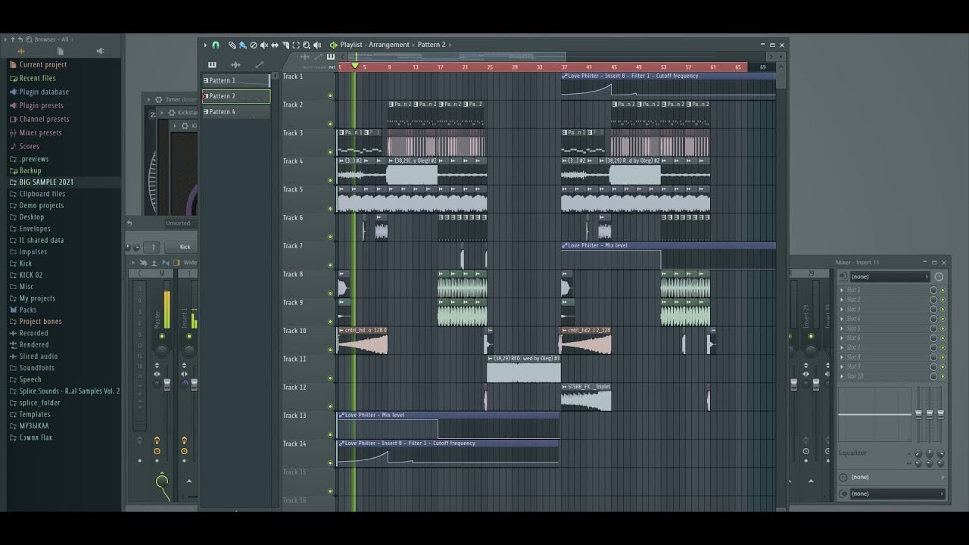This screenshot has height=545, width=969.
Task: Select the Draw pencil tool
Action: [x=232, y=45]
